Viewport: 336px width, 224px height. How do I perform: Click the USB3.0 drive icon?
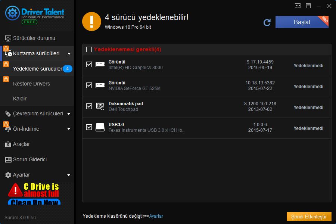pyautogui.click(x=100, y=127)
